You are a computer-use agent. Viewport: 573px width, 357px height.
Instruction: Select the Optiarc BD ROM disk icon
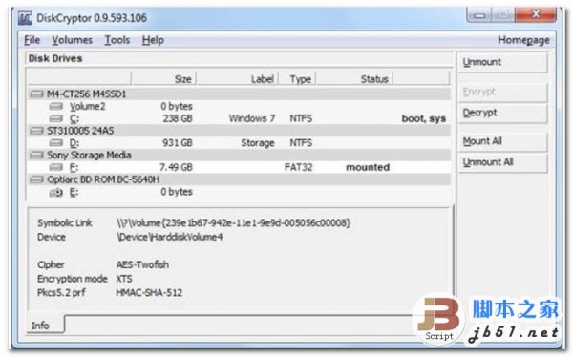pos(36,179)
